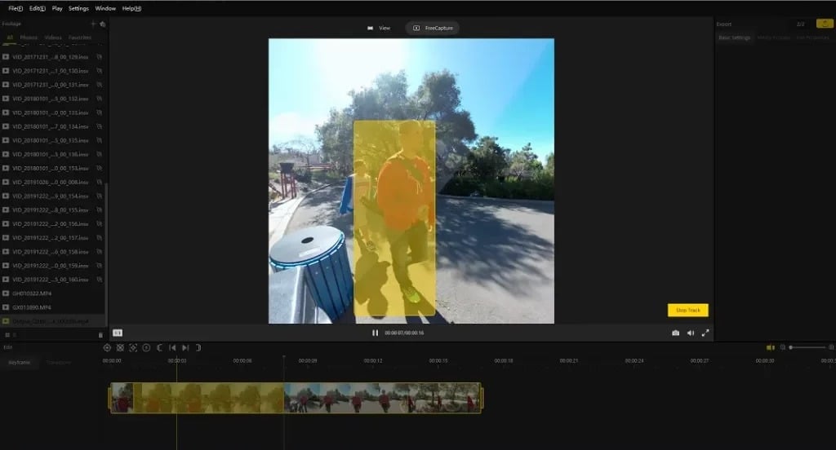Screen dimensions: 836x450
Task: Switch to the Videos footage tab
Action: click(53, 37)
